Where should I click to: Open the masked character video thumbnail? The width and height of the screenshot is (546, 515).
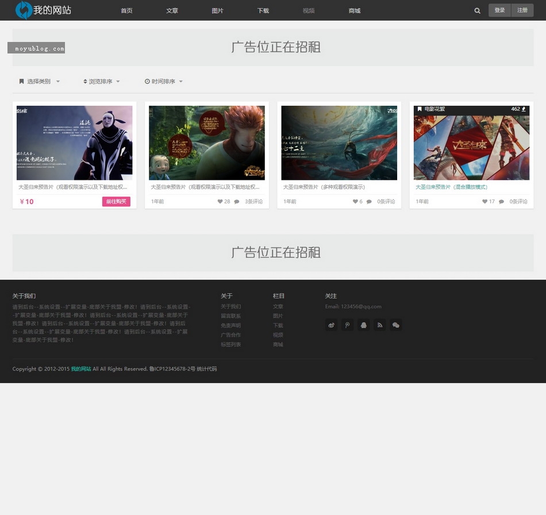click(x=75, y=143)
